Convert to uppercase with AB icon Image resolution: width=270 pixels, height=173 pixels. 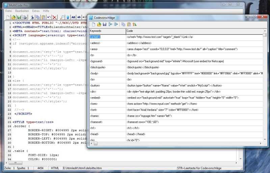(73, 17)
